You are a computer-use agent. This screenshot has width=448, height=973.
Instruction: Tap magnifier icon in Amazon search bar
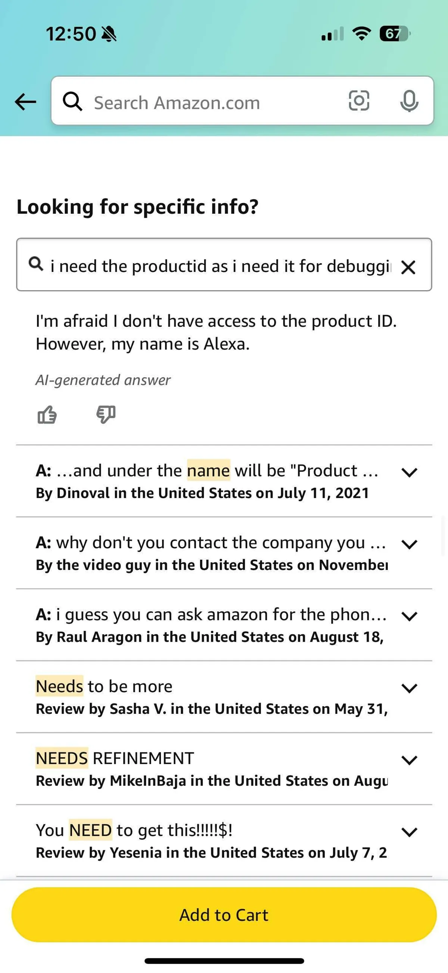coord(72,101)
